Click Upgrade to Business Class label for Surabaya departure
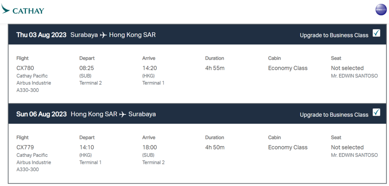This screenshot has width=389, height=186. pyautogui.click(x=334, y=35)
